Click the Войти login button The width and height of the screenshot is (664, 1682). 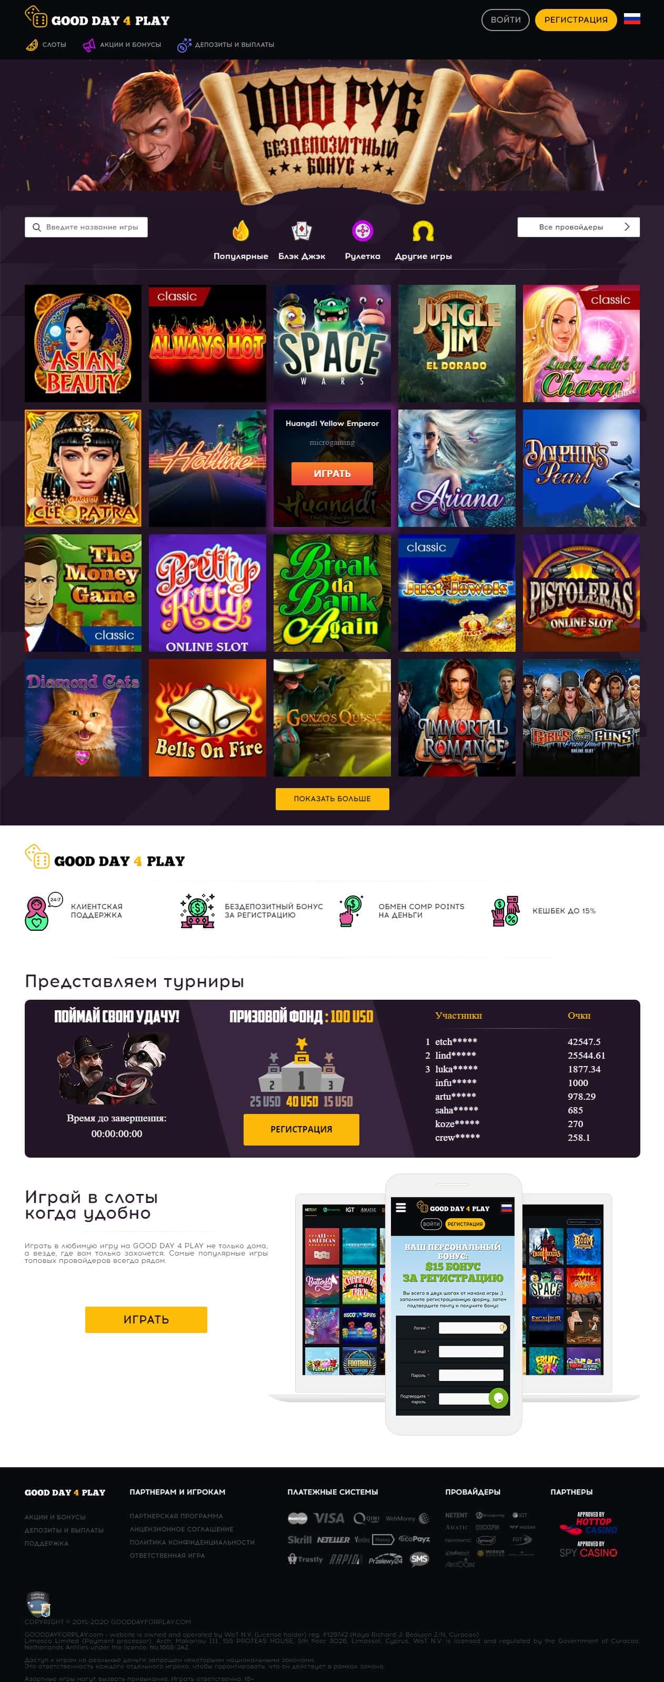click(505, 19)
